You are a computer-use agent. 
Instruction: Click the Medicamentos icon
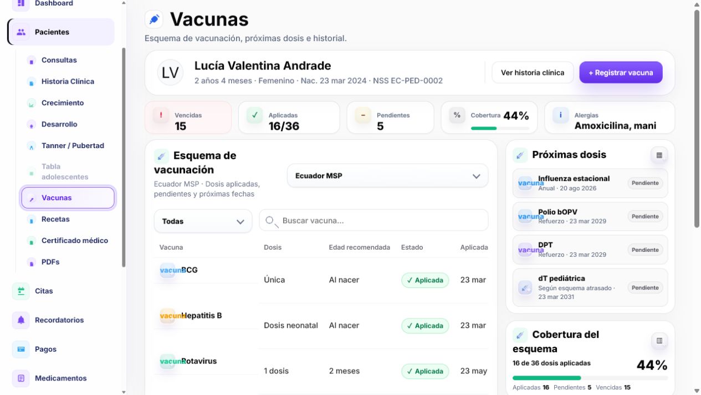(21, 378)
